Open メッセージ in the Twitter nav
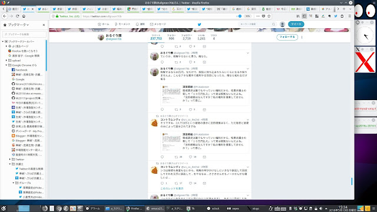This screenshot has height=212, width=377. coord(158,24)
